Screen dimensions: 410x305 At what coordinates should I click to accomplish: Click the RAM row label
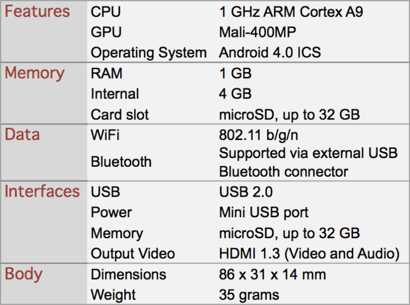107,74
